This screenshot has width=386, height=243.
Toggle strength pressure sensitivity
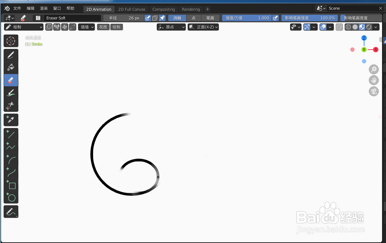[275, 18]
